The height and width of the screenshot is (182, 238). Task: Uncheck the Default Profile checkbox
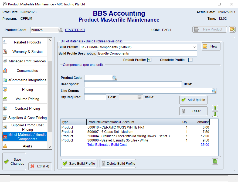pos(149,60)
